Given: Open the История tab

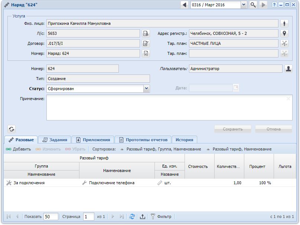Looking at the screenshot, I should pyautogui.click(x=185, y=140).
